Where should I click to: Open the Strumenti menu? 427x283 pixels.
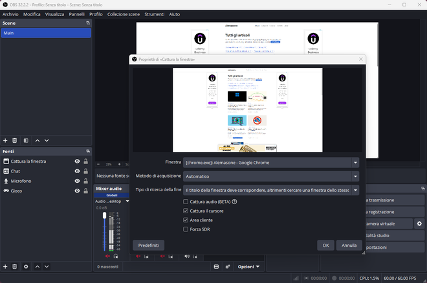point(155,14)
